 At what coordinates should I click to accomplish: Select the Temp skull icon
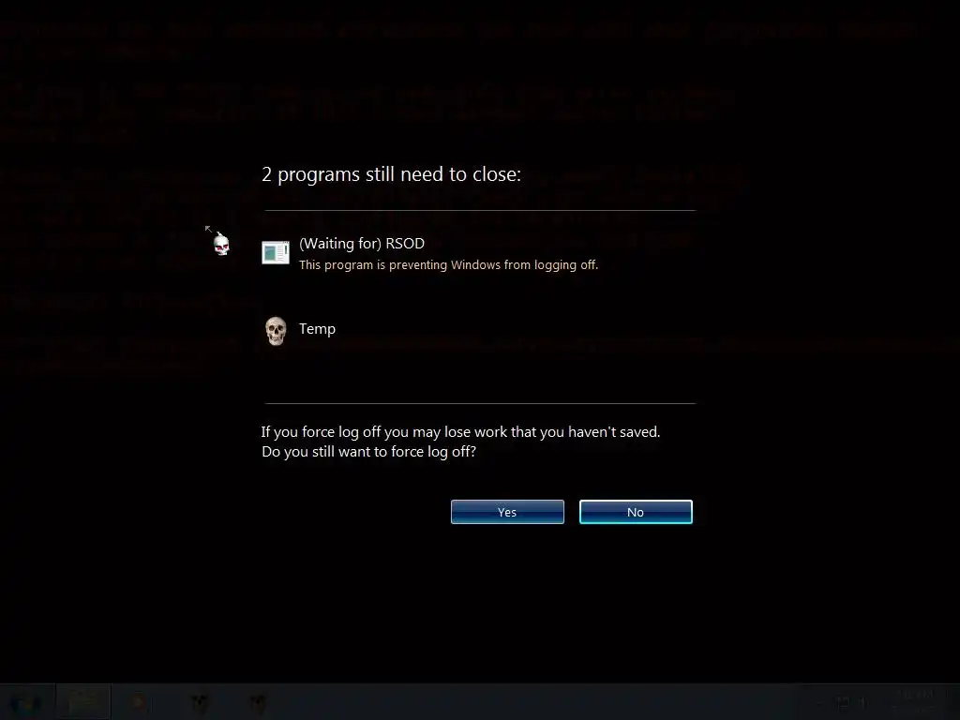(x=276, y=331)
